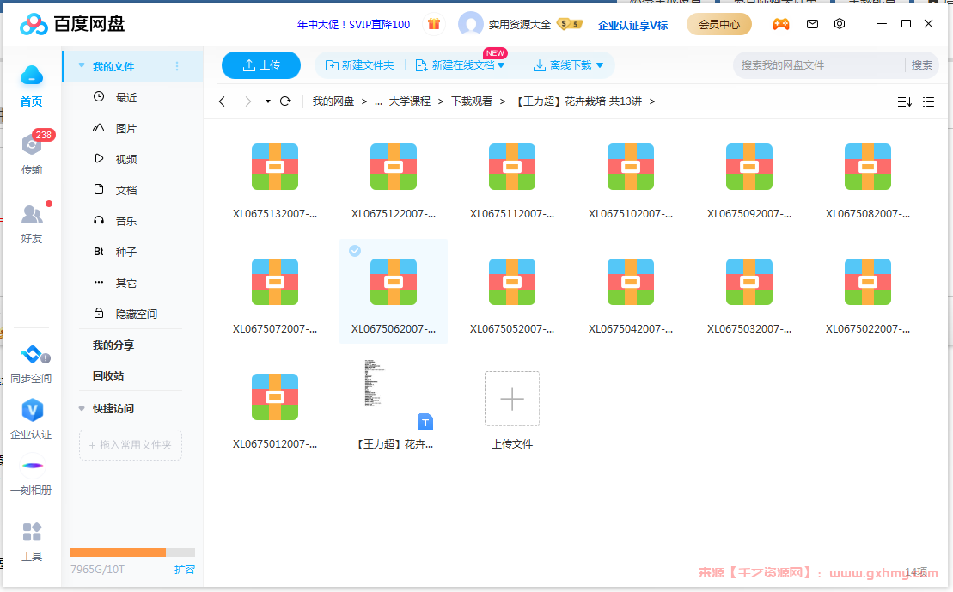Screen dimensions: 953x592
Task: Click the 上传 upload button
Action: pyautogui.click(x=260, y=64)
